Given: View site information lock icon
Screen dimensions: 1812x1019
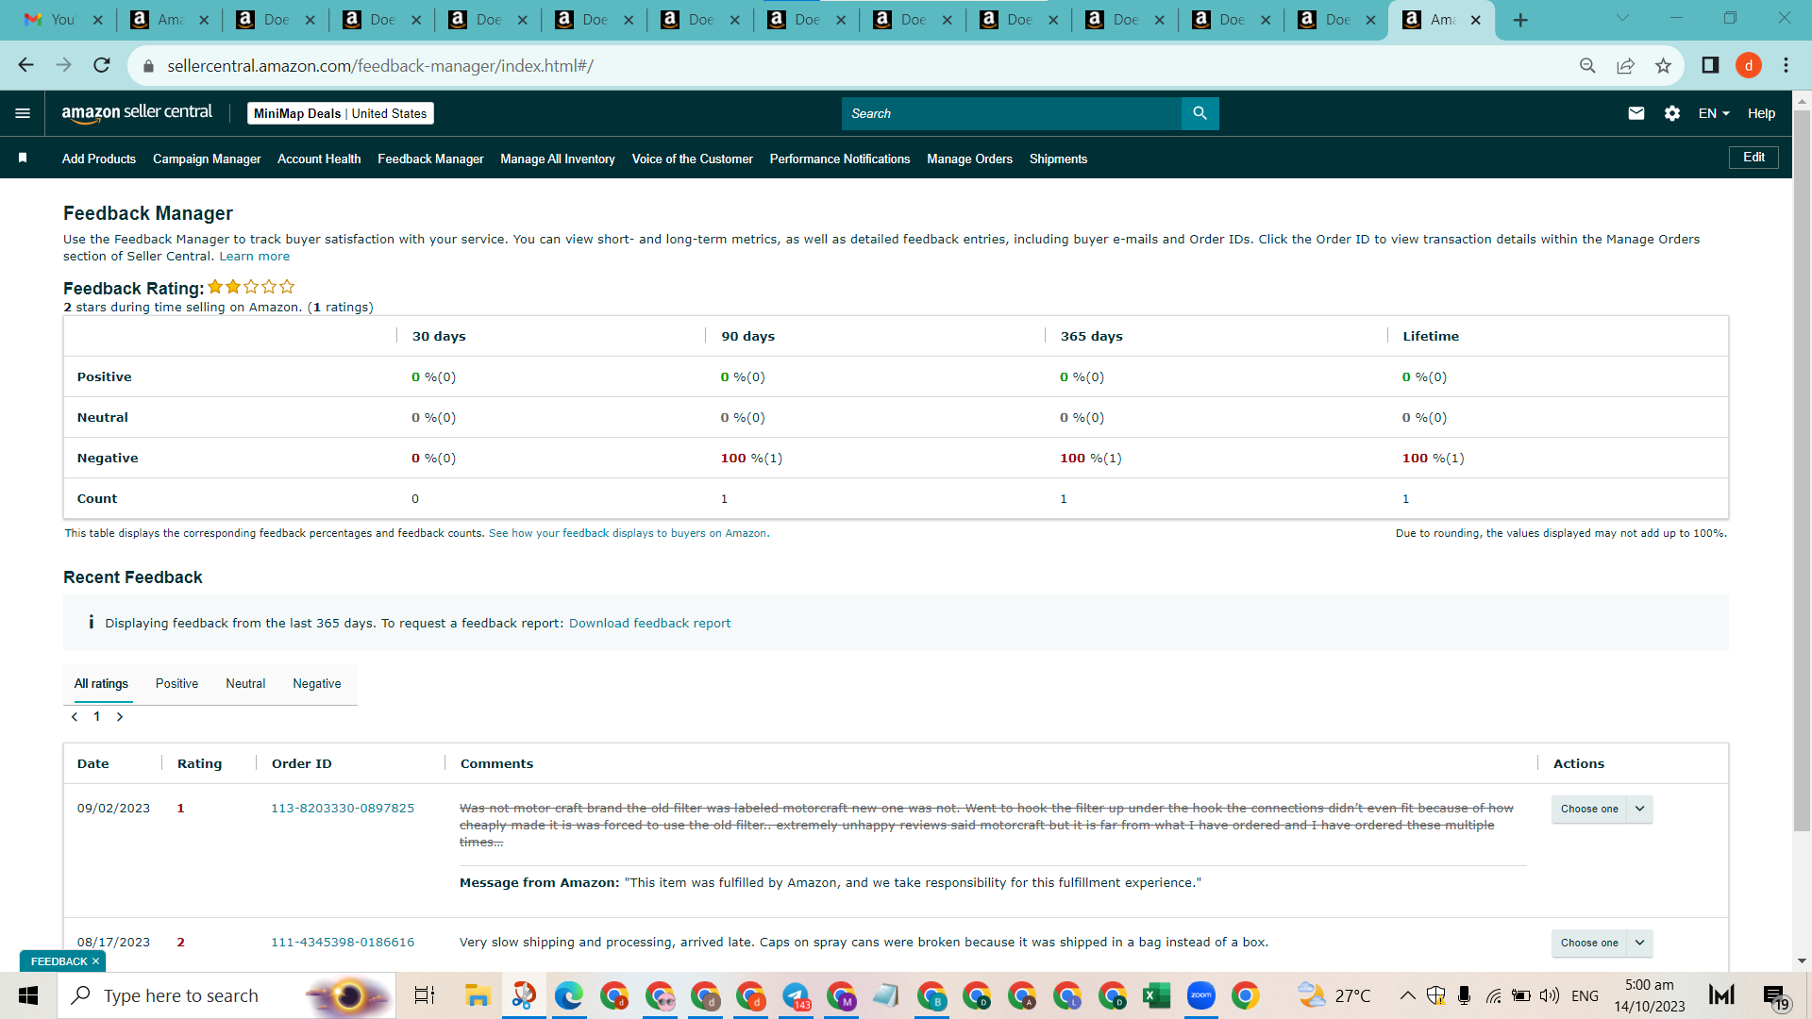Looking at the screenshot, I should click(x=148, y=66).
